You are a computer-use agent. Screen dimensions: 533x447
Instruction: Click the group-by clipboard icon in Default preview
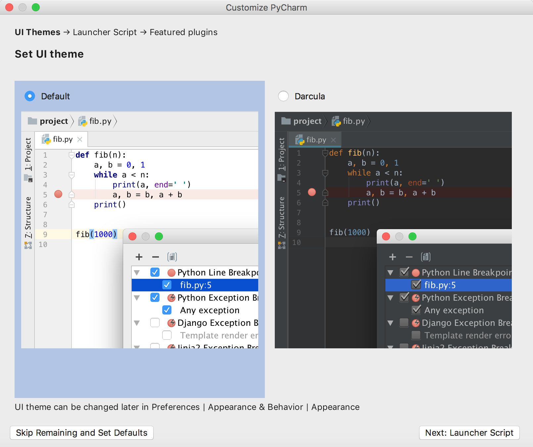172,257
